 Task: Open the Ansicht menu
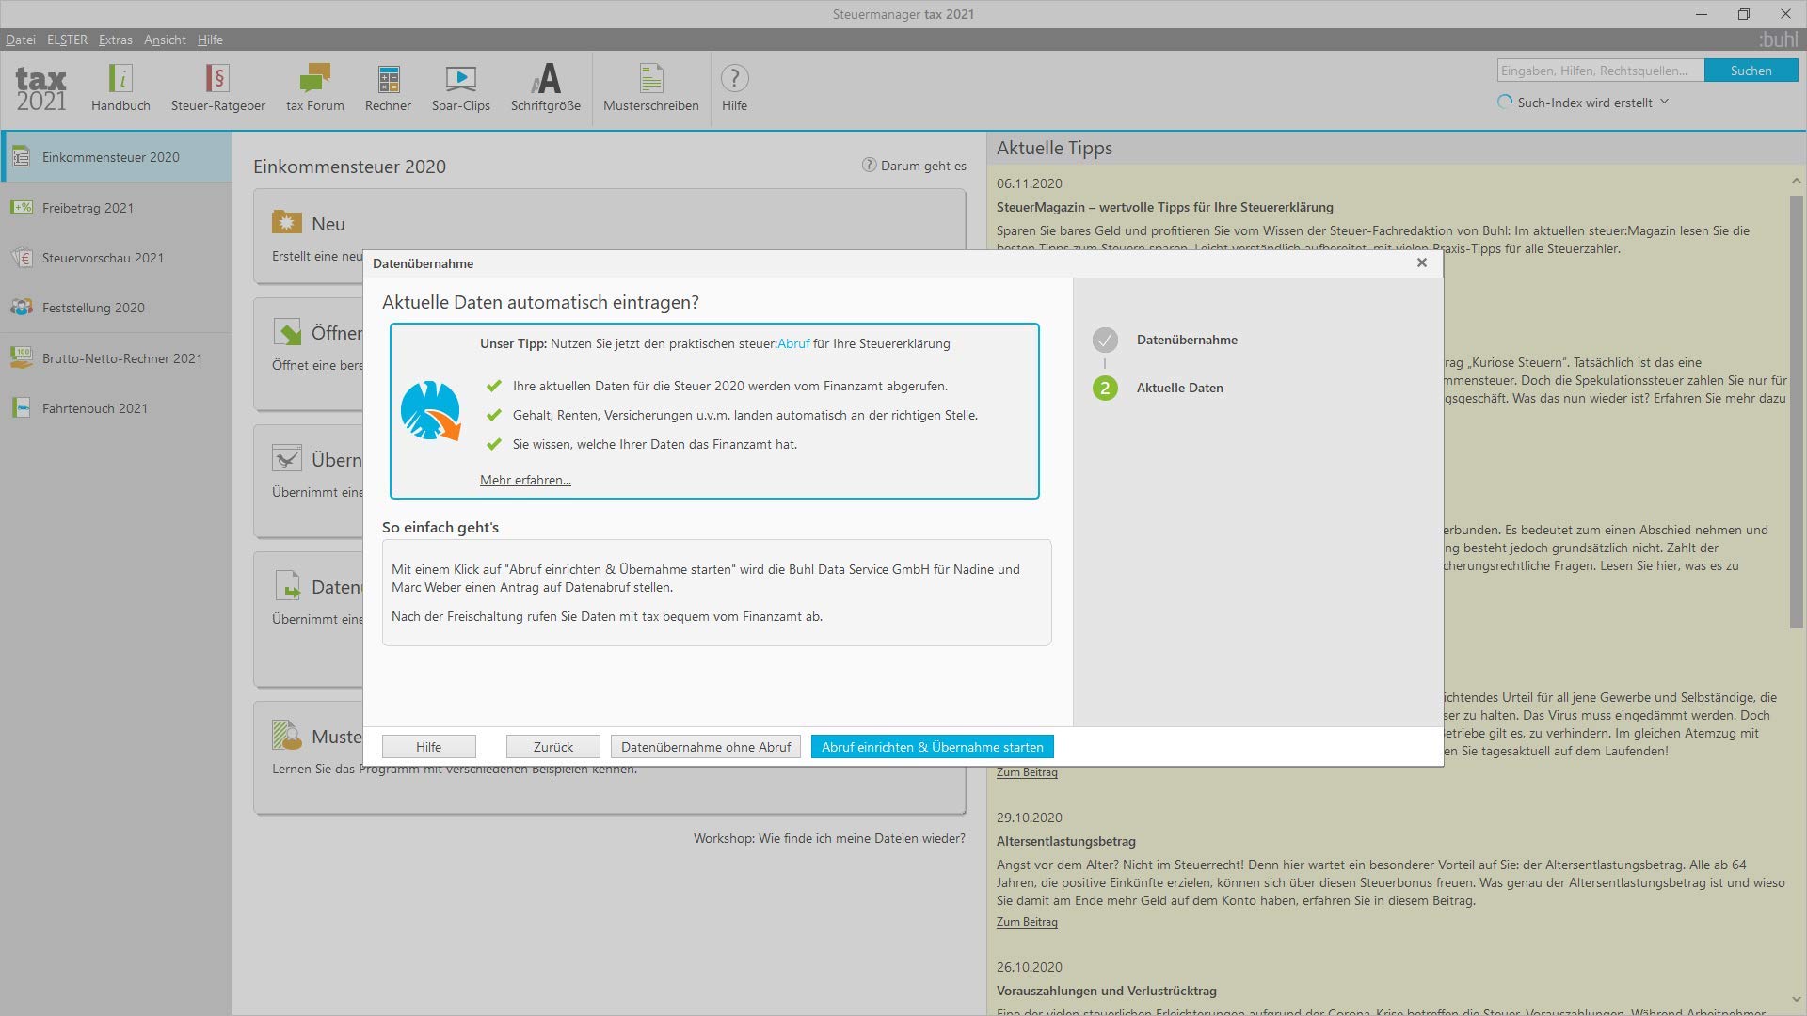click(165, 40)
